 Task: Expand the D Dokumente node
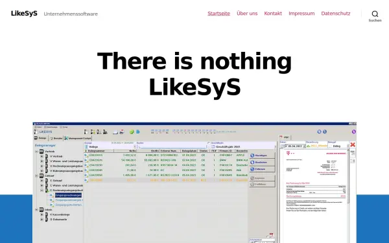point(41,220)
